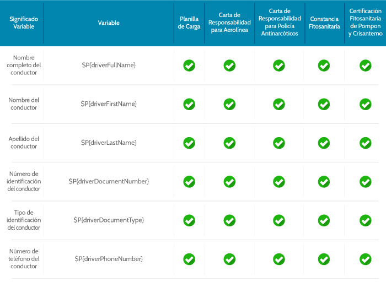Select the $P{driverLastName} variable text
The image size is (386, 282).
(x=109, y=143)
